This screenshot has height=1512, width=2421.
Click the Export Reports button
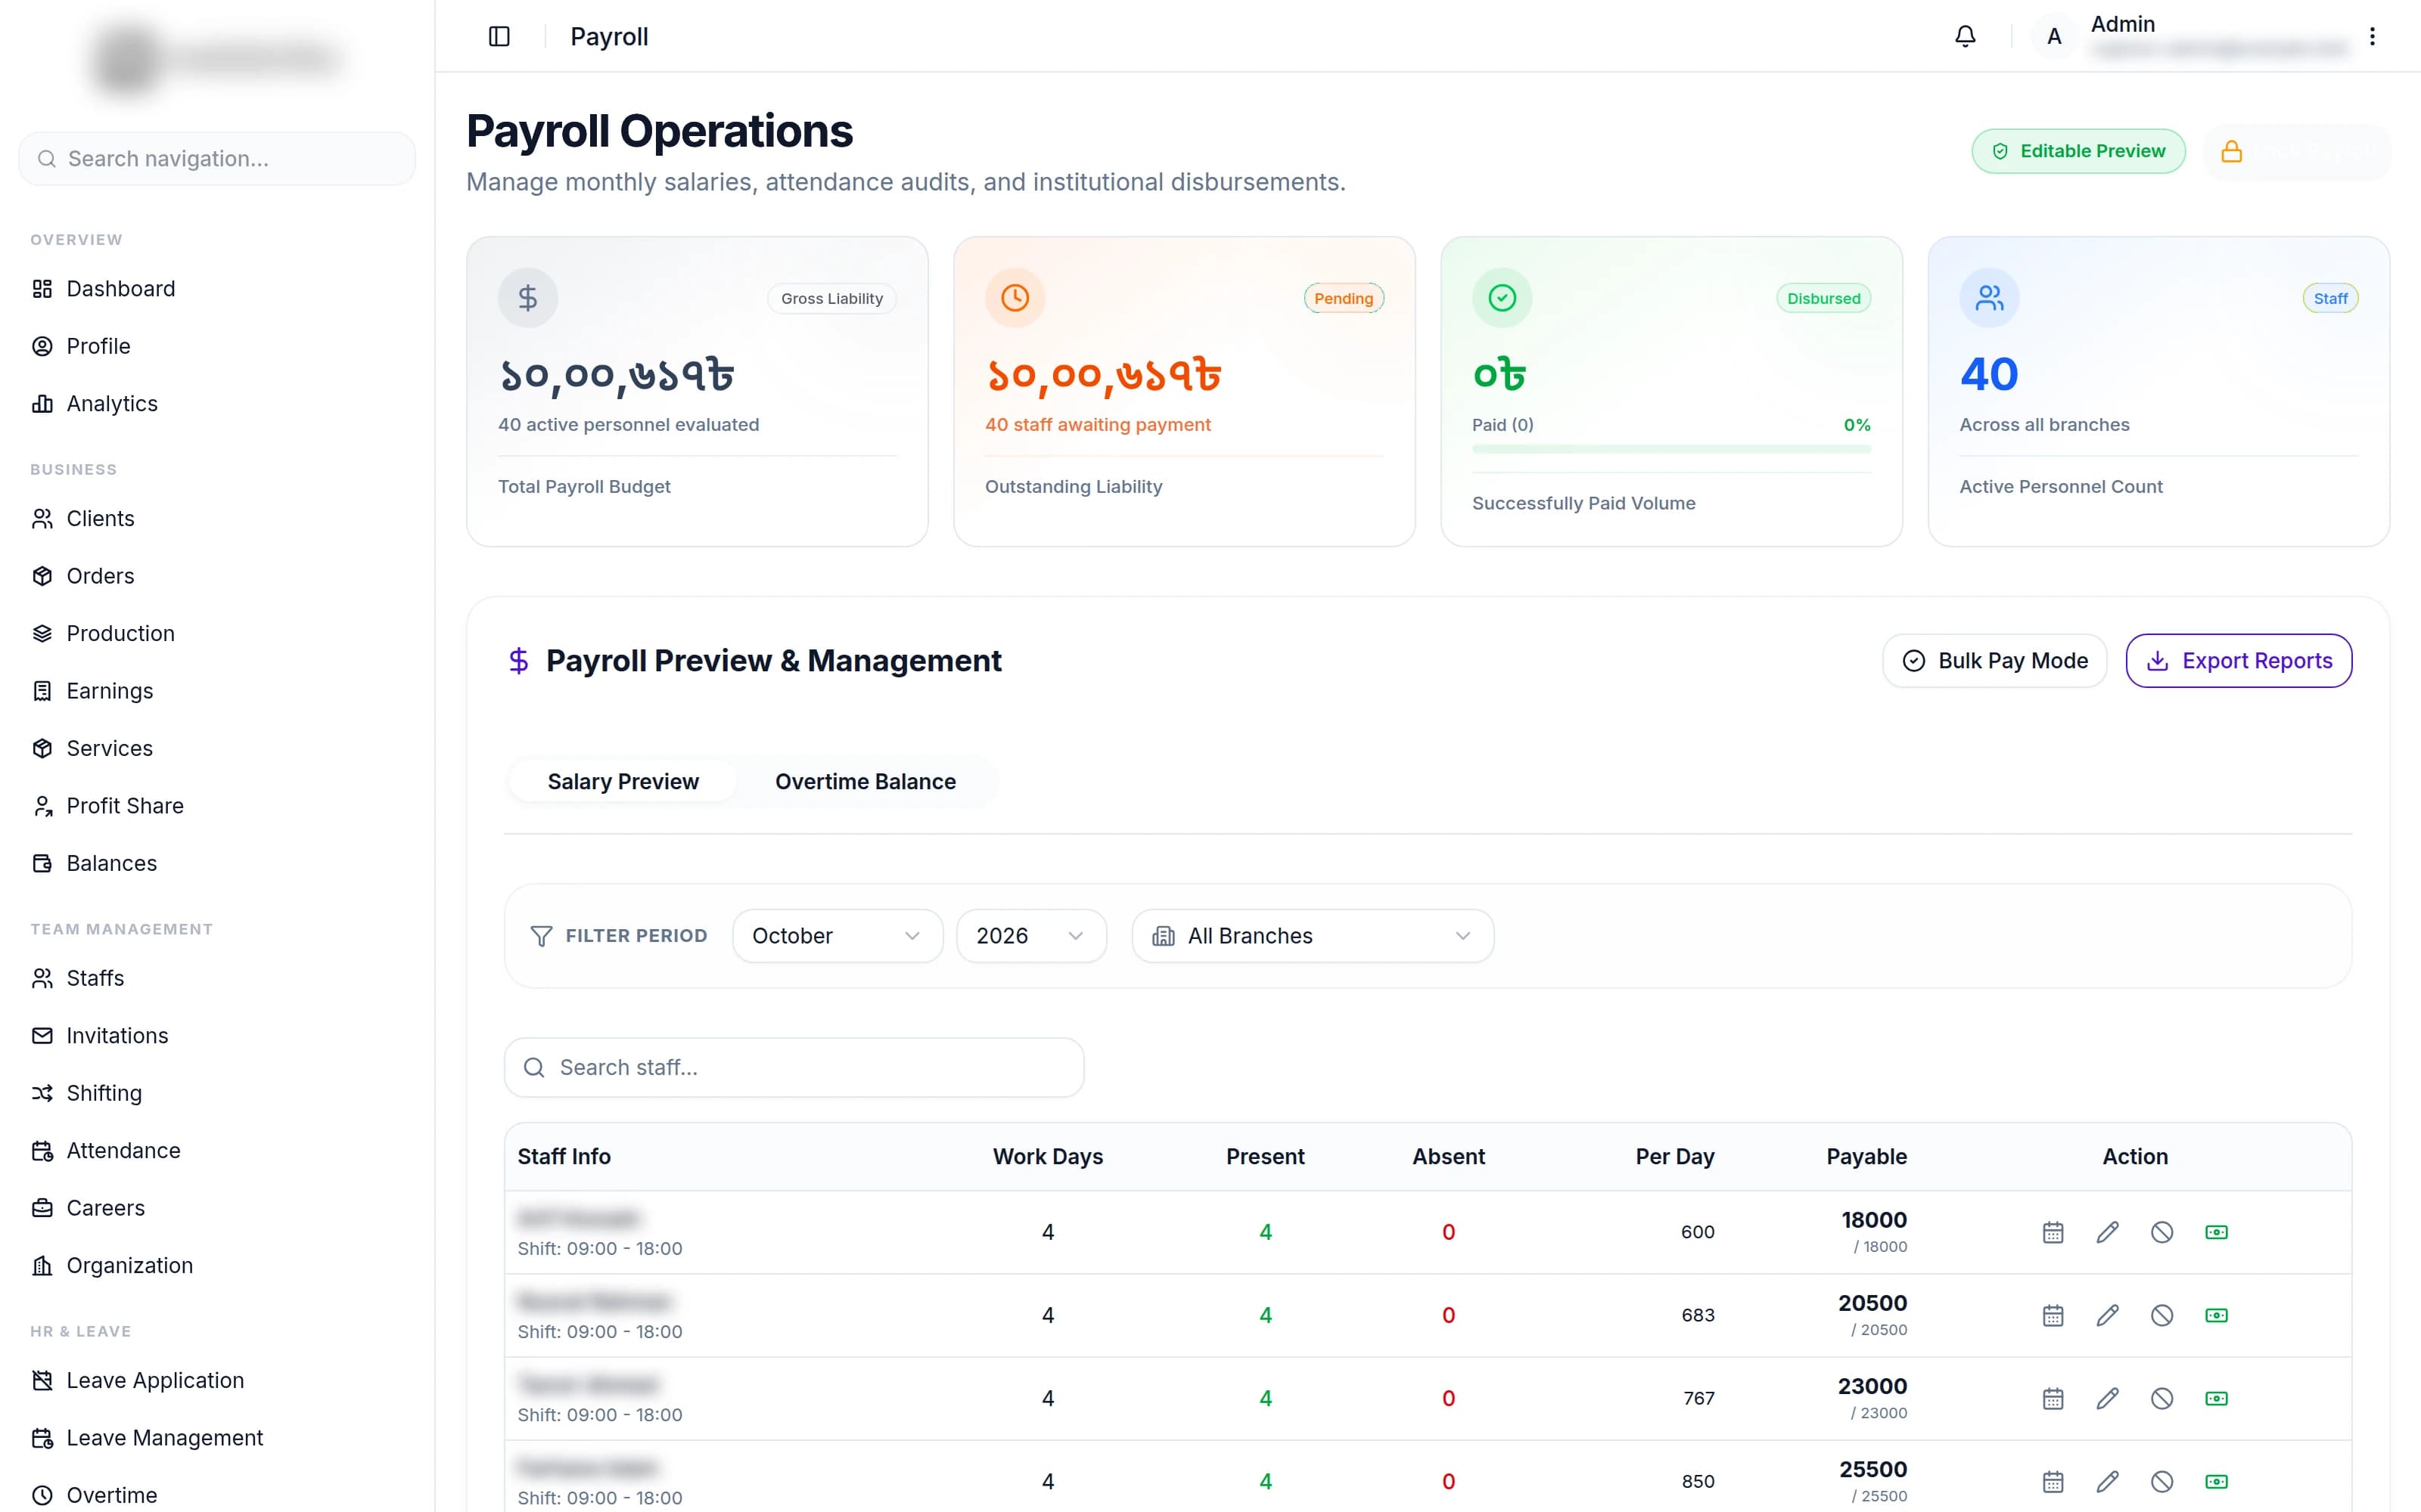point(2239,661)
